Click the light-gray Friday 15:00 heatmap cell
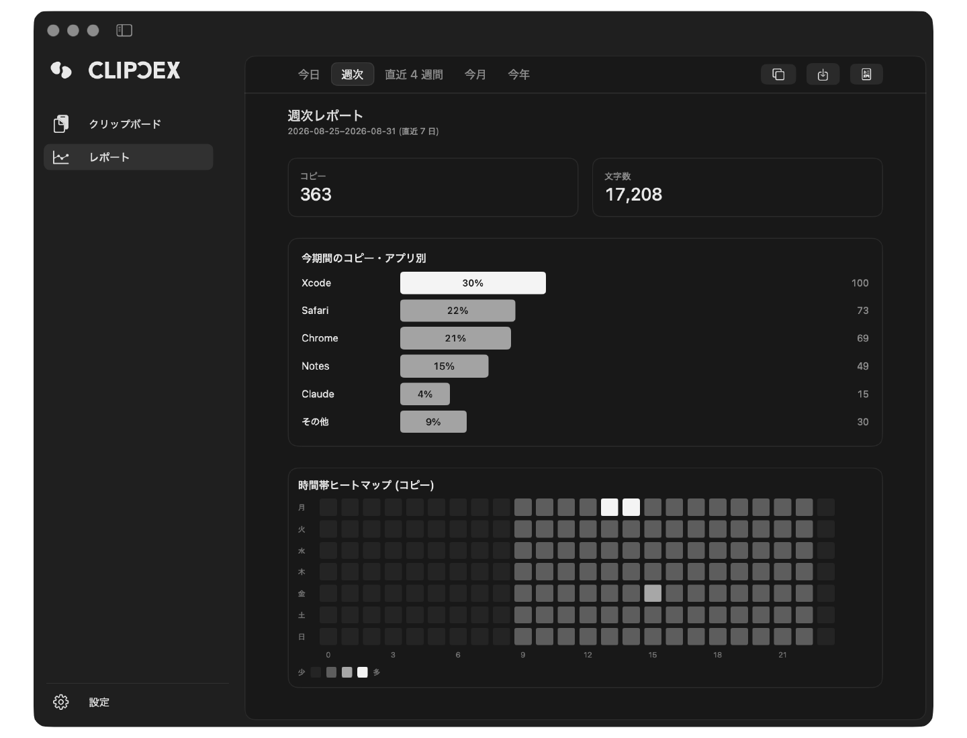This screenshot has height=738, width=967. [653, 593]
